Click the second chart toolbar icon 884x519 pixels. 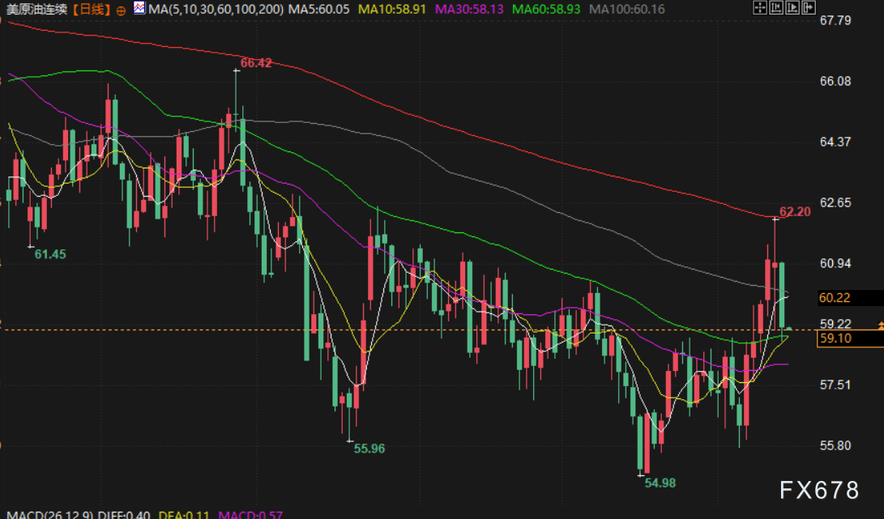coord(775,9)
